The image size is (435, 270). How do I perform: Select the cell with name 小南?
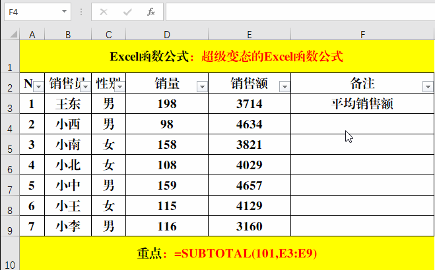coord(68,144)
